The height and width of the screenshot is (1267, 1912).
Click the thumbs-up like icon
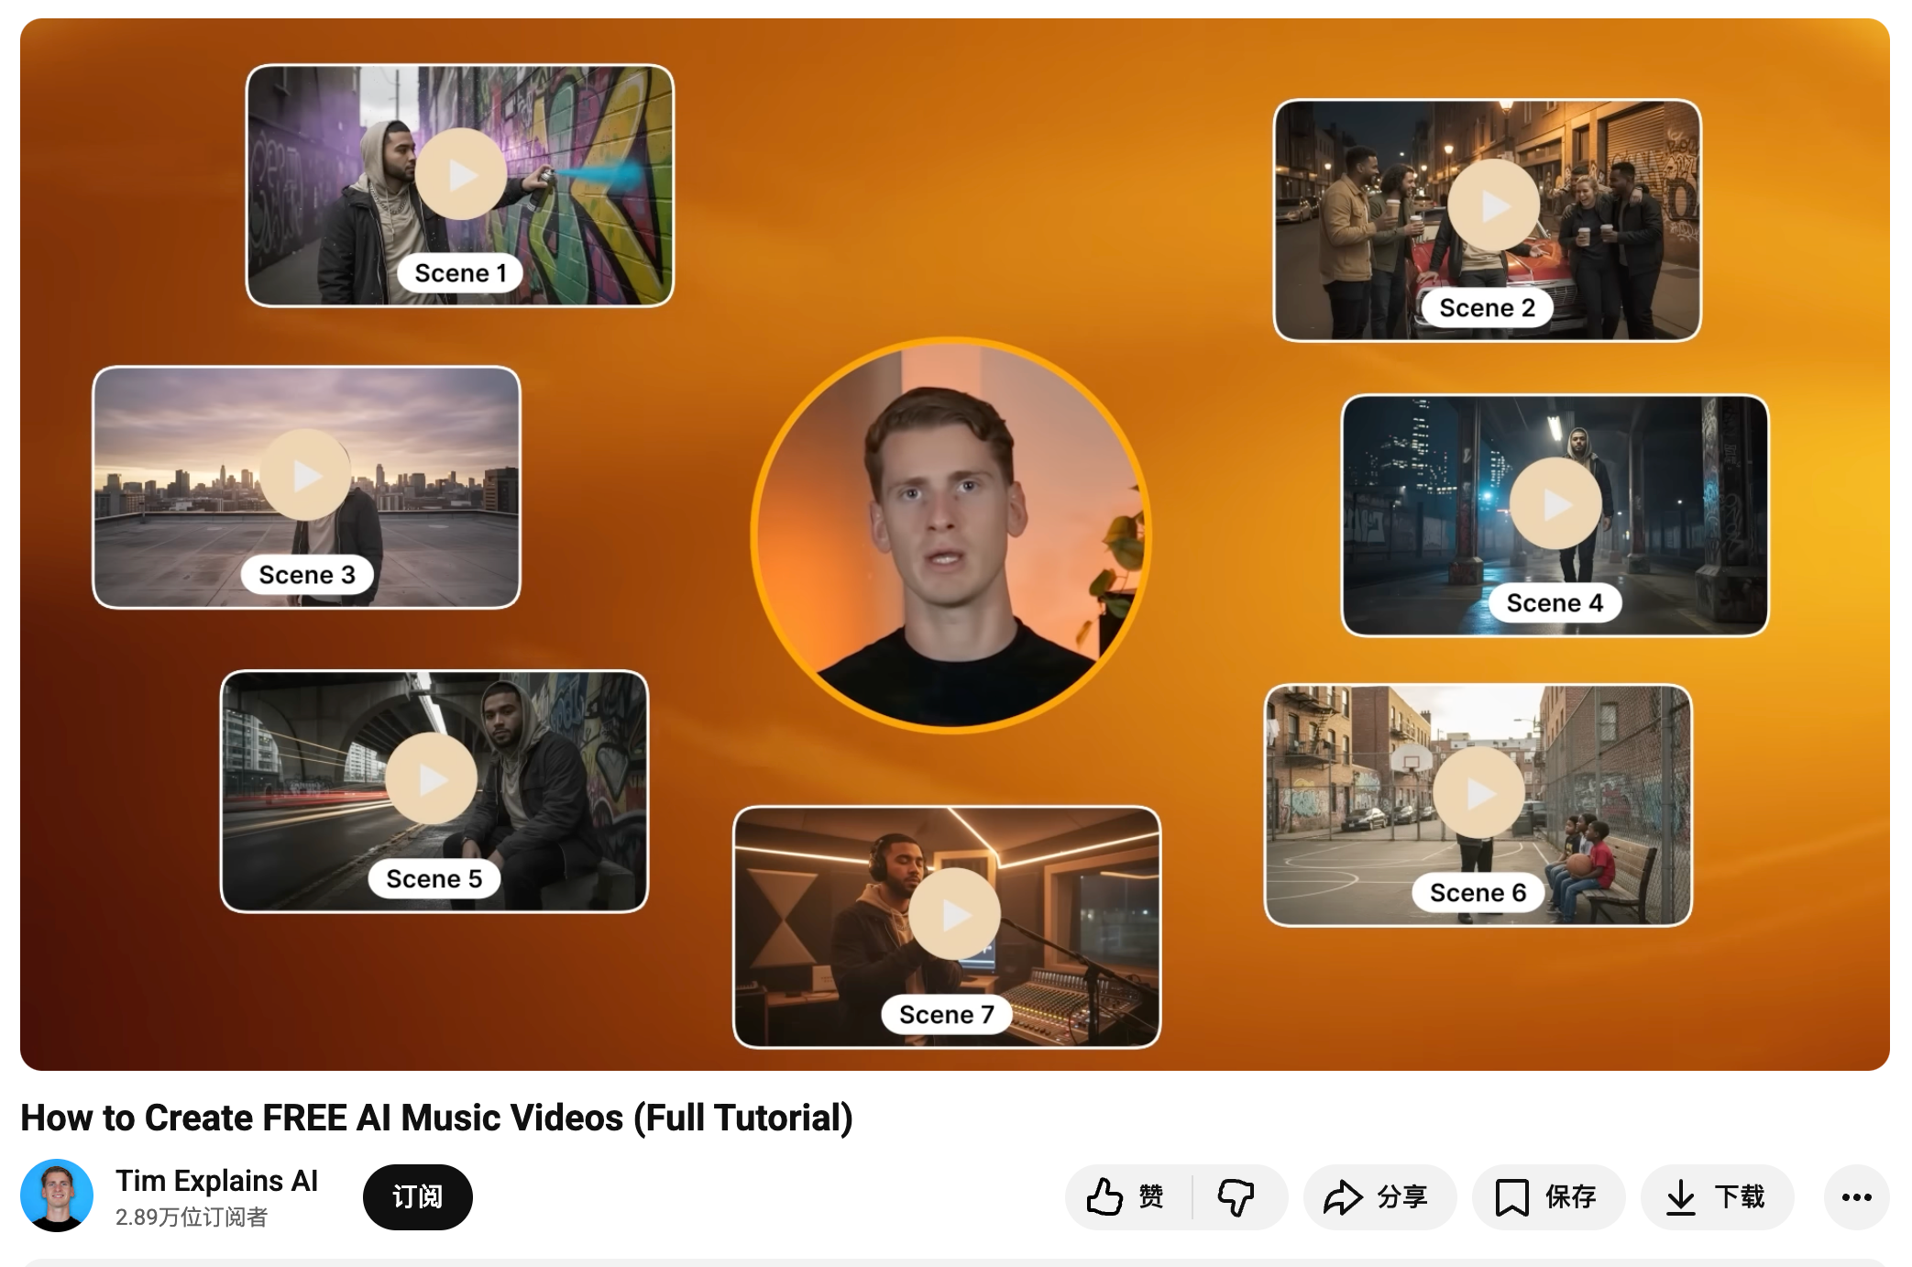(1104, 1196)
